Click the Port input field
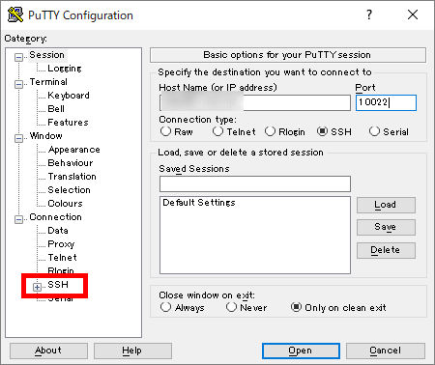 pyautogui.click(x=386, y=103)
